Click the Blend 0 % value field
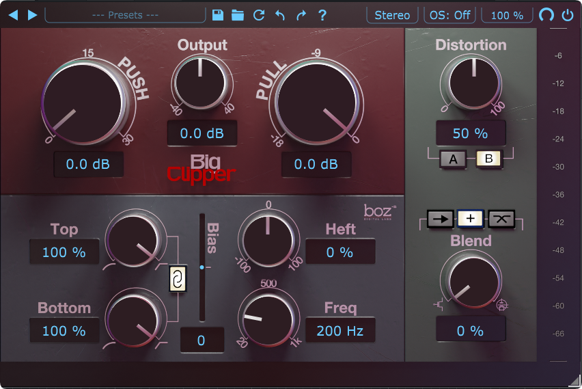 point(470,329)
